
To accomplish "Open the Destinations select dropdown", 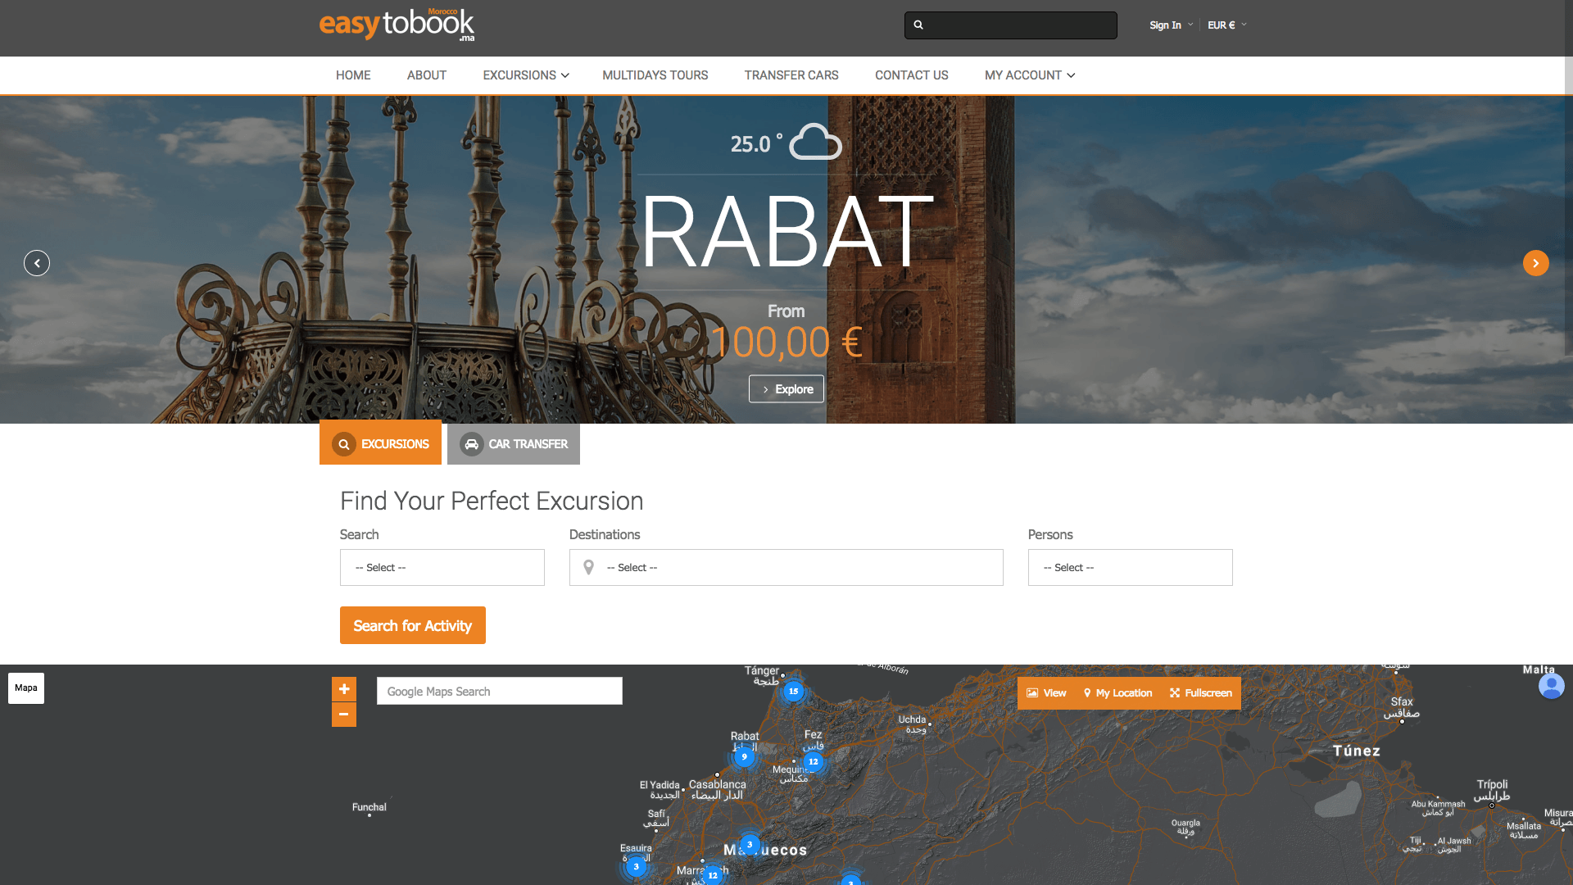I will (x=786, y=567).
